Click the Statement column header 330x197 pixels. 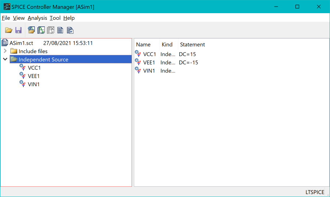click(x=192, y=45)
